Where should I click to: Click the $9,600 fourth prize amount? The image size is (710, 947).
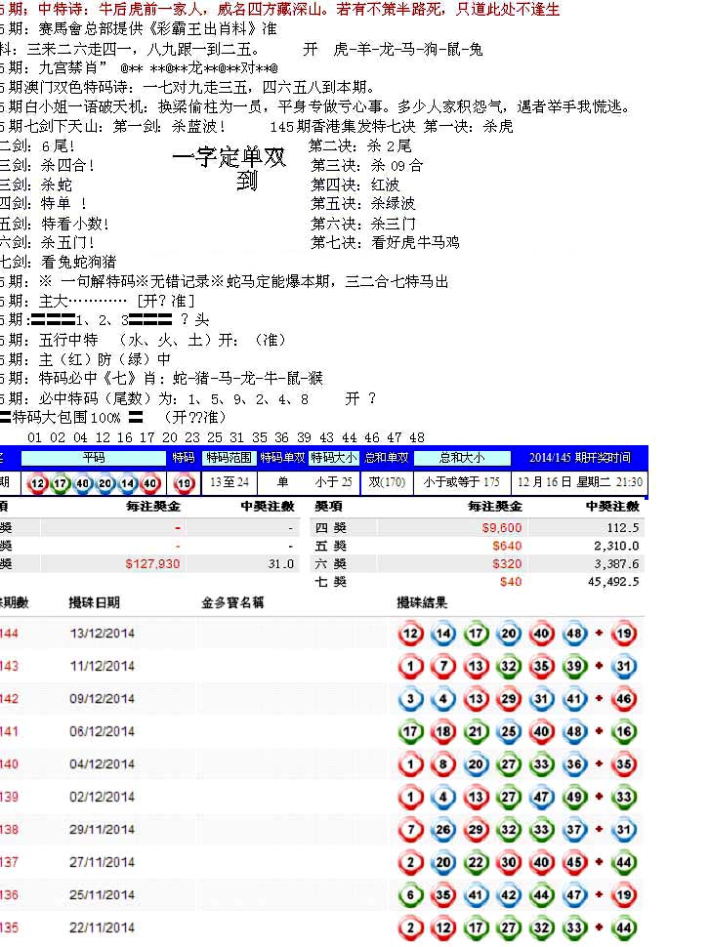502,527
